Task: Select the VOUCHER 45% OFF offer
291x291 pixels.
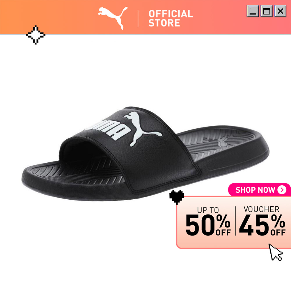Action: pos(262,221)
